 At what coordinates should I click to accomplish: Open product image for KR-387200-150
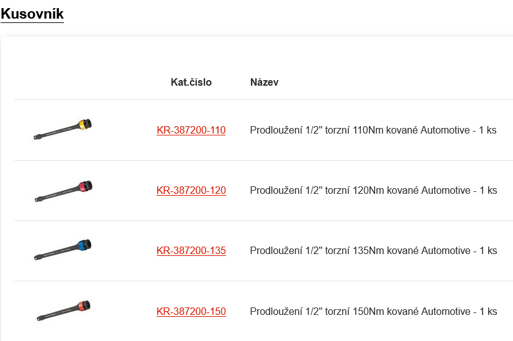62,311
